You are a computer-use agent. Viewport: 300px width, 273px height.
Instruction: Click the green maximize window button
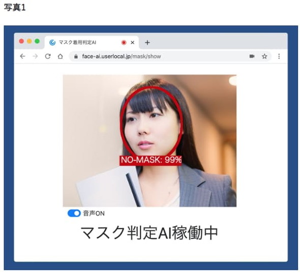tap(37, 41)
